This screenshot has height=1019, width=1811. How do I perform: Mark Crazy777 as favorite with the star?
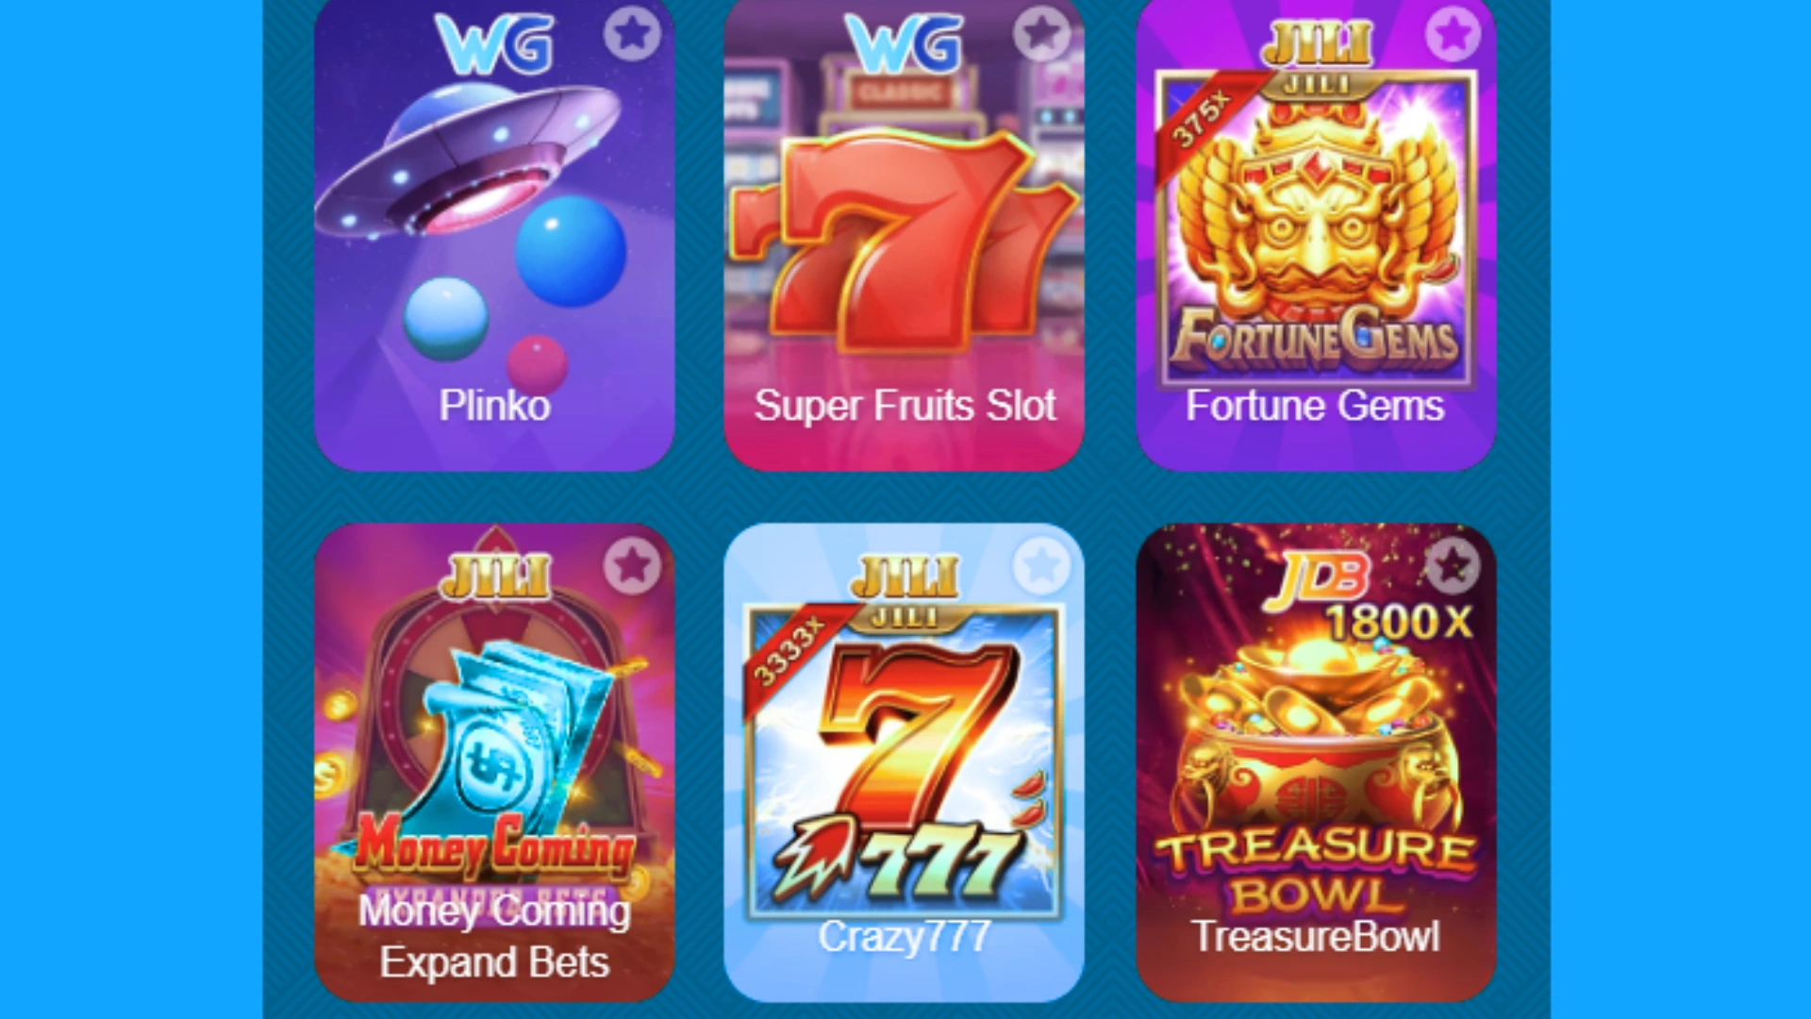pos(1041,566)
